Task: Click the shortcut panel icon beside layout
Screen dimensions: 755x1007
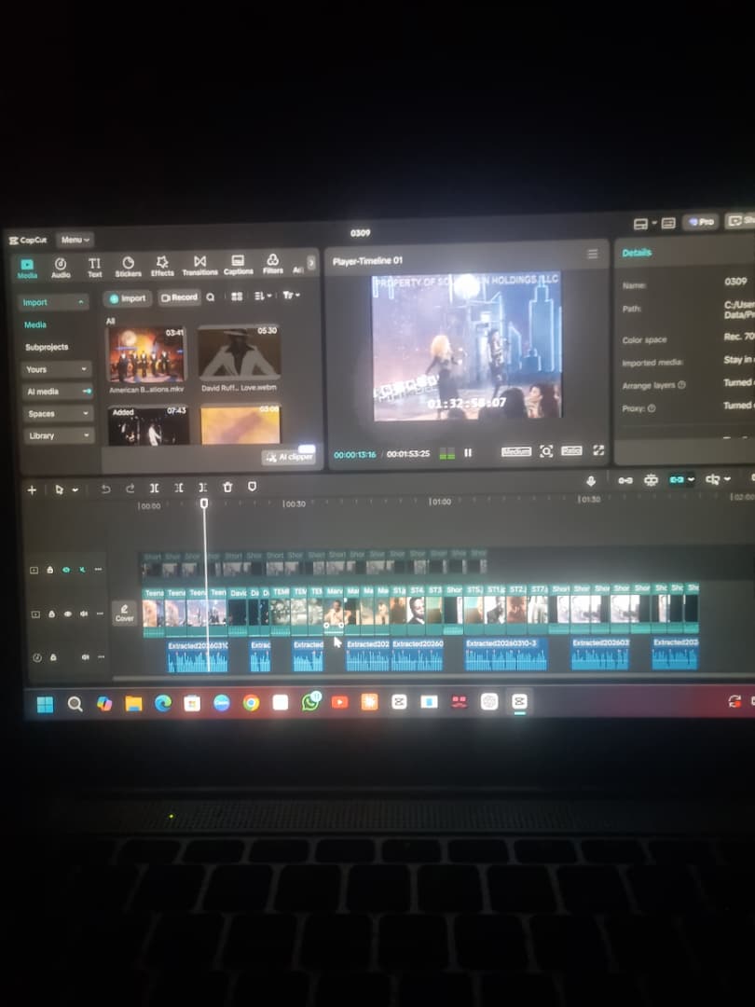Action: pos(668,223)
